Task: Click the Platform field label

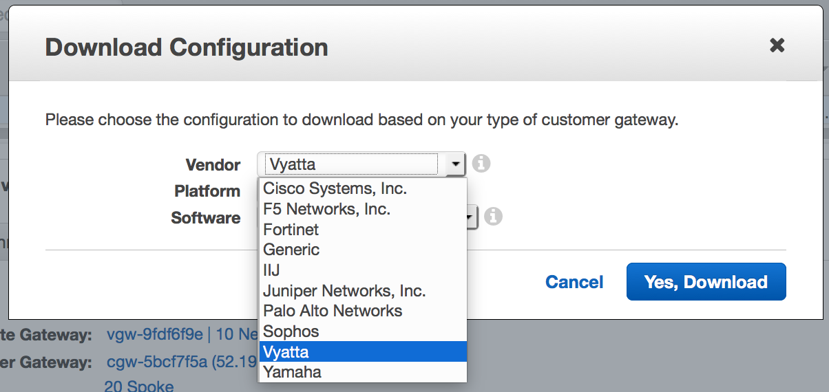Action: click(207, 191)
